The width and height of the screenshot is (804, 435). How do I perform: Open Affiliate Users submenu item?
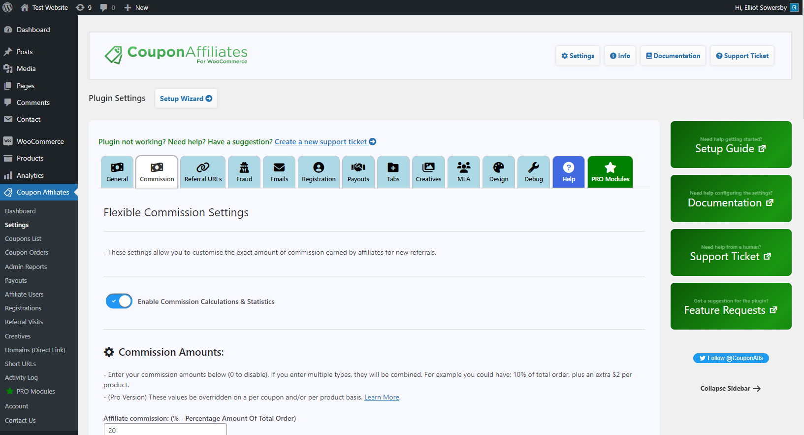24,294
